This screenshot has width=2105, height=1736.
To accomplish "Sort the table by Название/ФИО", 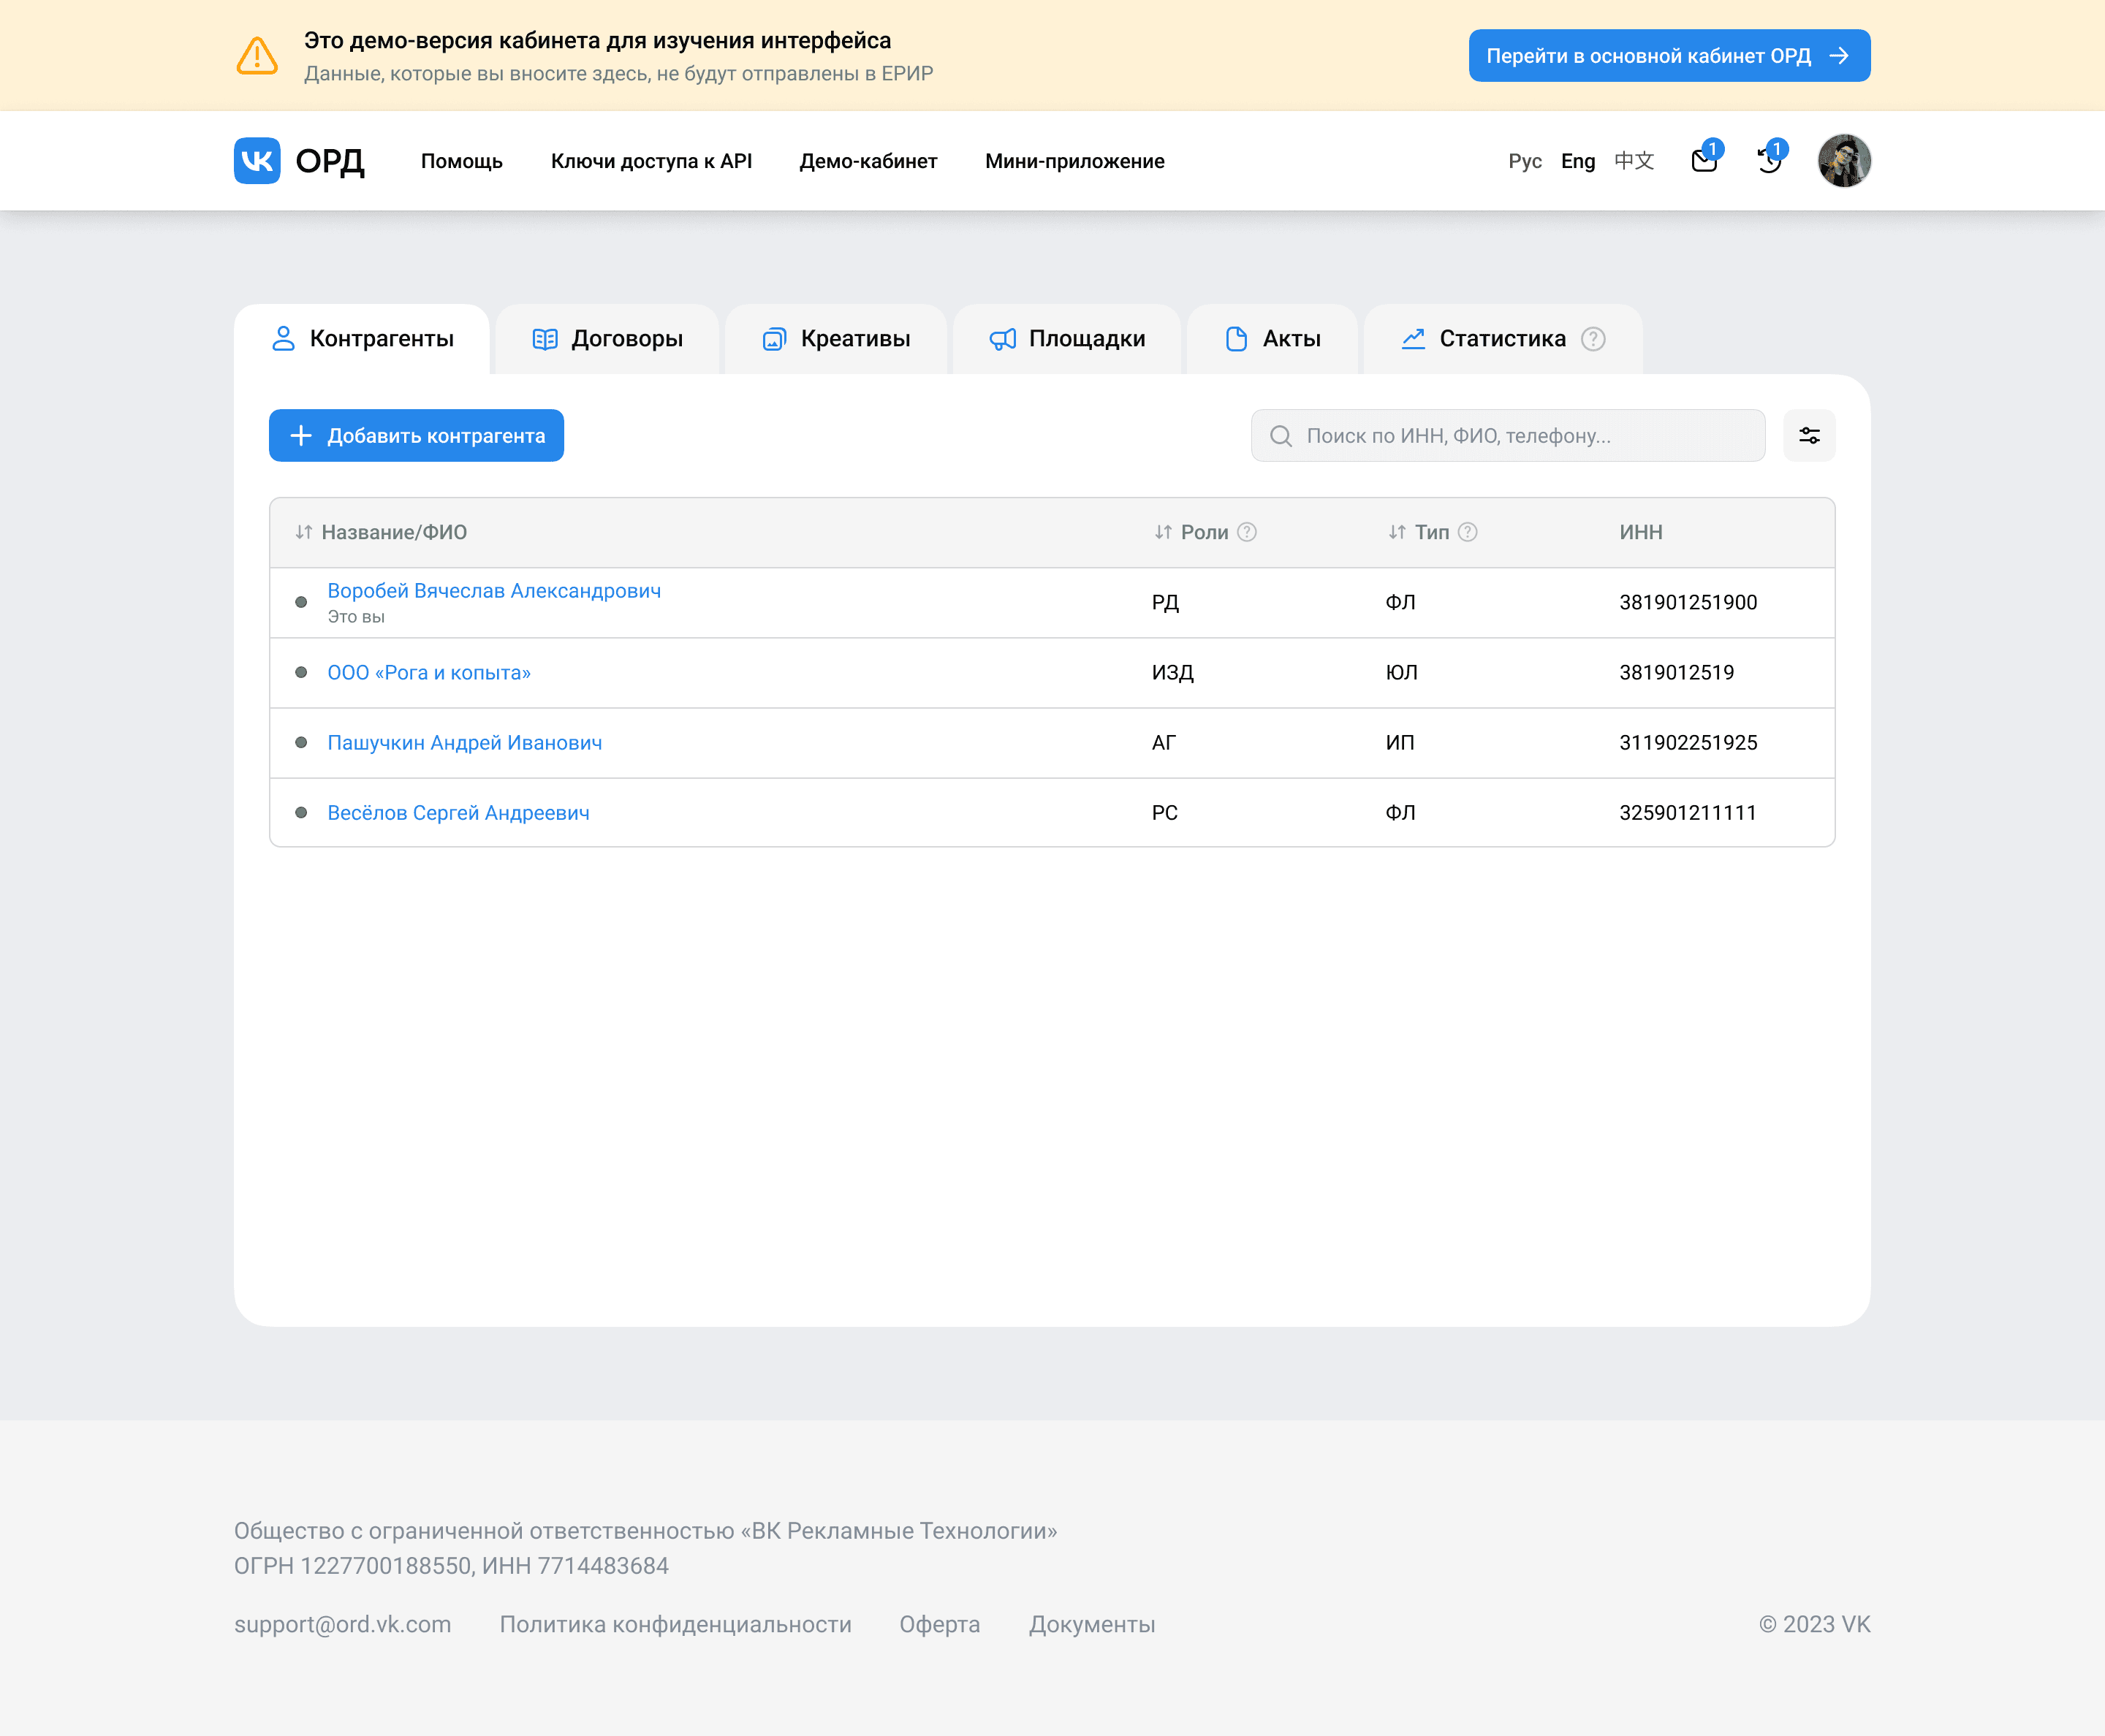I will coord(382,532).
